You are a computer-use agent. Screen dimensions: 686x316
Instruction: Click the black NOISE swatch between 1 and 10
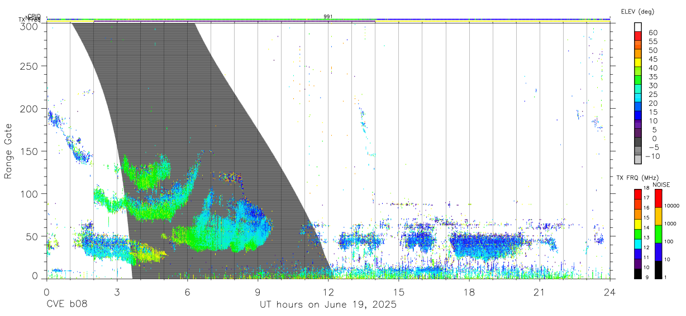(x=658, y=269)
